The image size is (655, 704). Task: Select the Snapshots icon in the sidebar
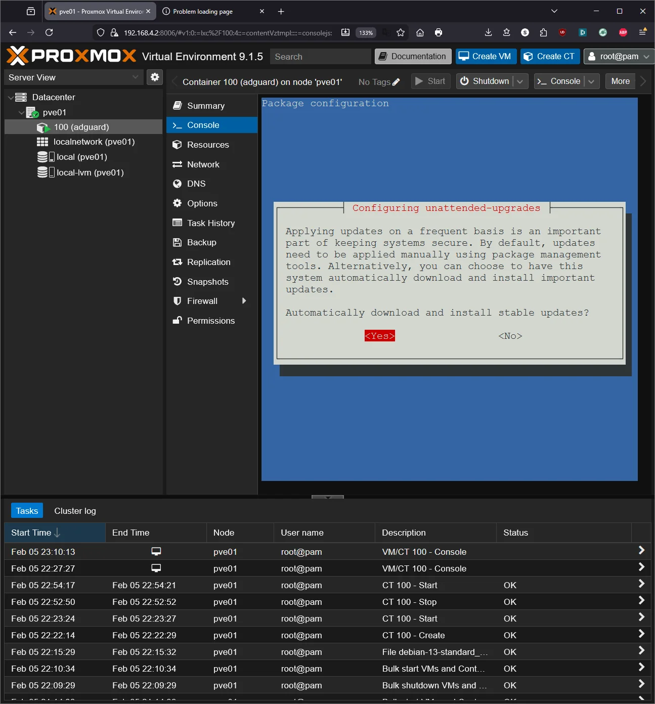(x=177, y=282)
